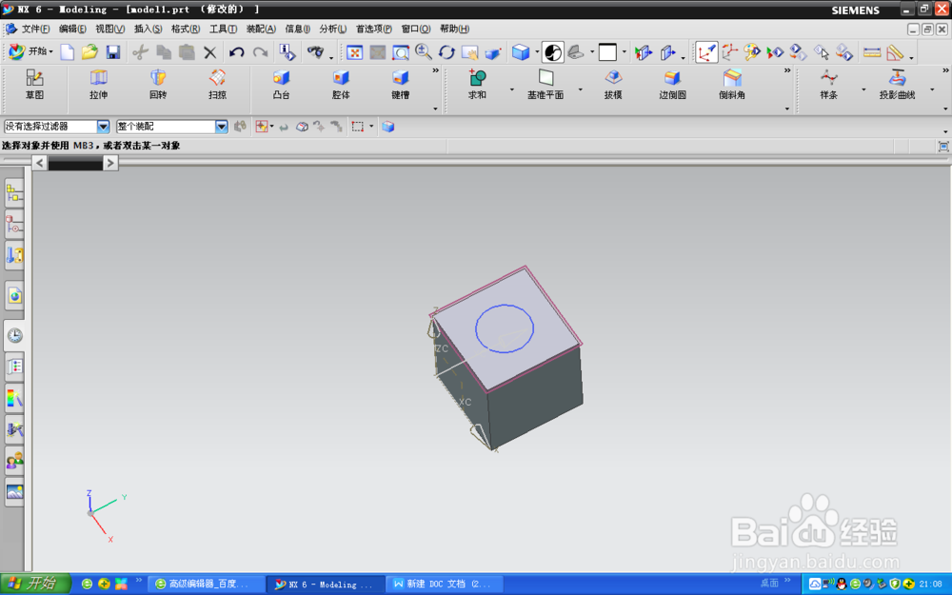952x595 pixels.
Task: Select the 投影曲线 project curve tool
Action: click(897, 85)
